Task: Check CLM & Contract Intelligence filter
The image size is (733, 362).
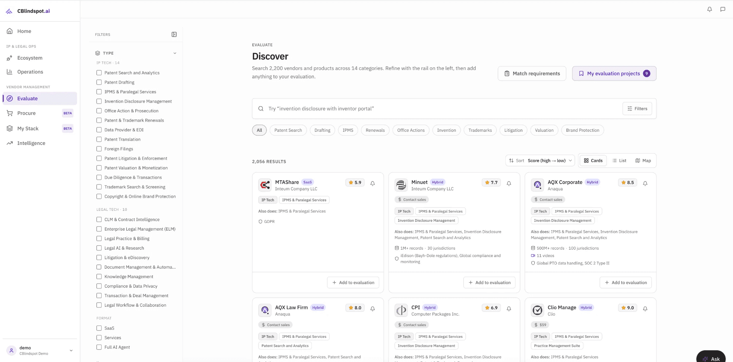Action: coord(99,220)
